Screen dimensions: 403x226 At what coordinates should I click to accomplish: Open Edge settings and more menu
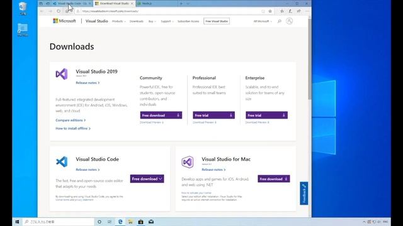point(307,11)
